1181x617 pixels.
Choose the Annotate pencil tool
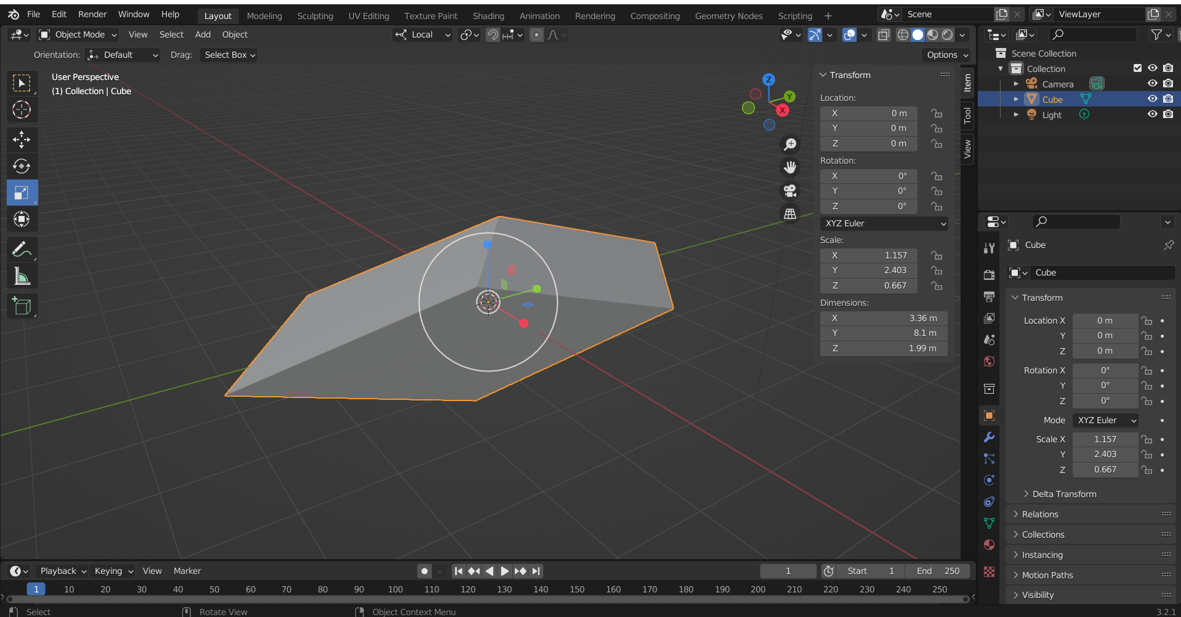point(22,250)
